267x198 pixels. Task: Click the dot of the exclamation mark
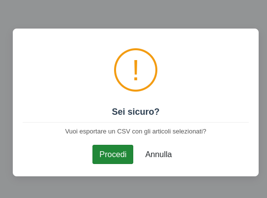coord(136,79)
